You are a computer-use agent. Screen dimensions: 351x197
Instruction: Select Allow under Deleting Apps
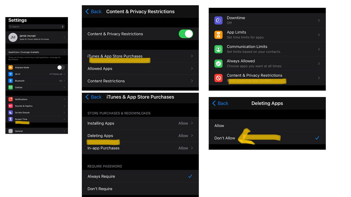point(219,125)
